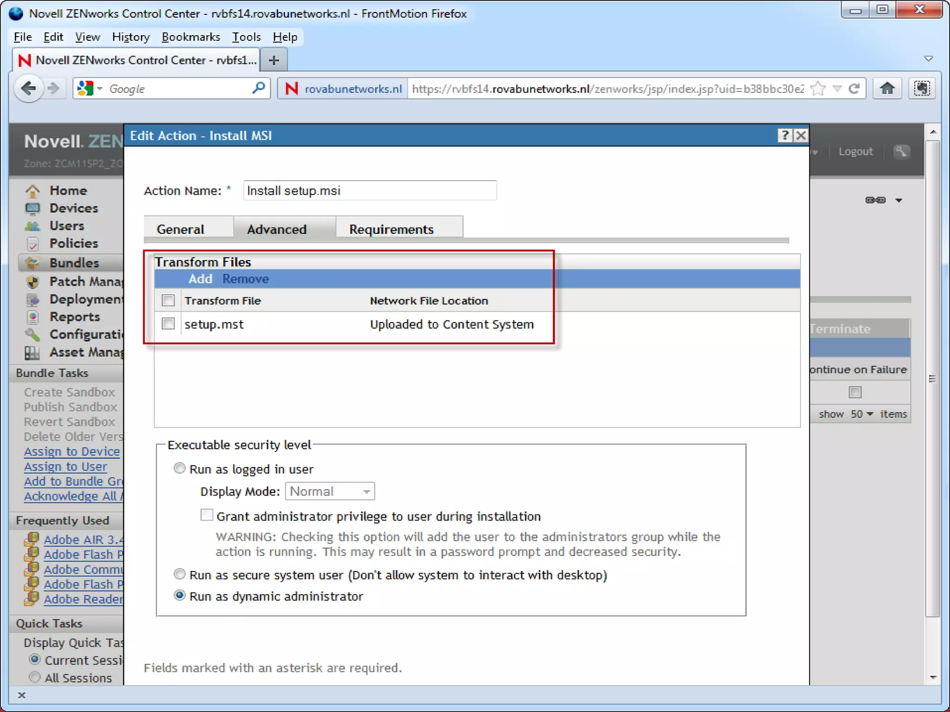Click the Back navigation arrow
The image size is (950, 712).
click(29, 88)
